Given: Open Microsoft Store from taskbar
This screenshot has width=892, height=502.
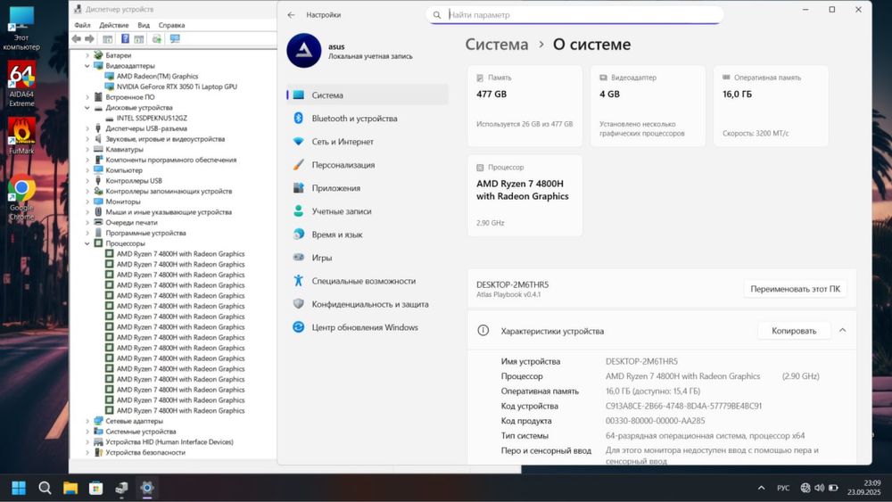Looking at the screenshot, I should tap(96, 488).
